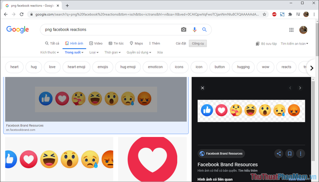Open the cropped emoji row result thumbnail
The height and width of the screenshot is (182, 319).
click(59, 158)
